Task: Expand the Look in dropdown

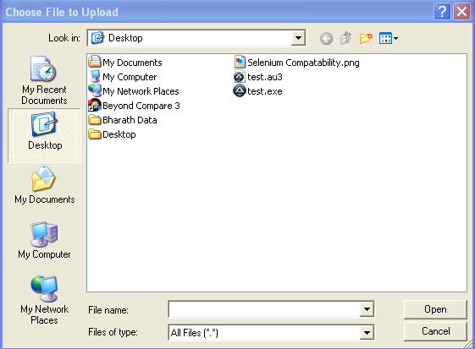Action: coord(298,38)
